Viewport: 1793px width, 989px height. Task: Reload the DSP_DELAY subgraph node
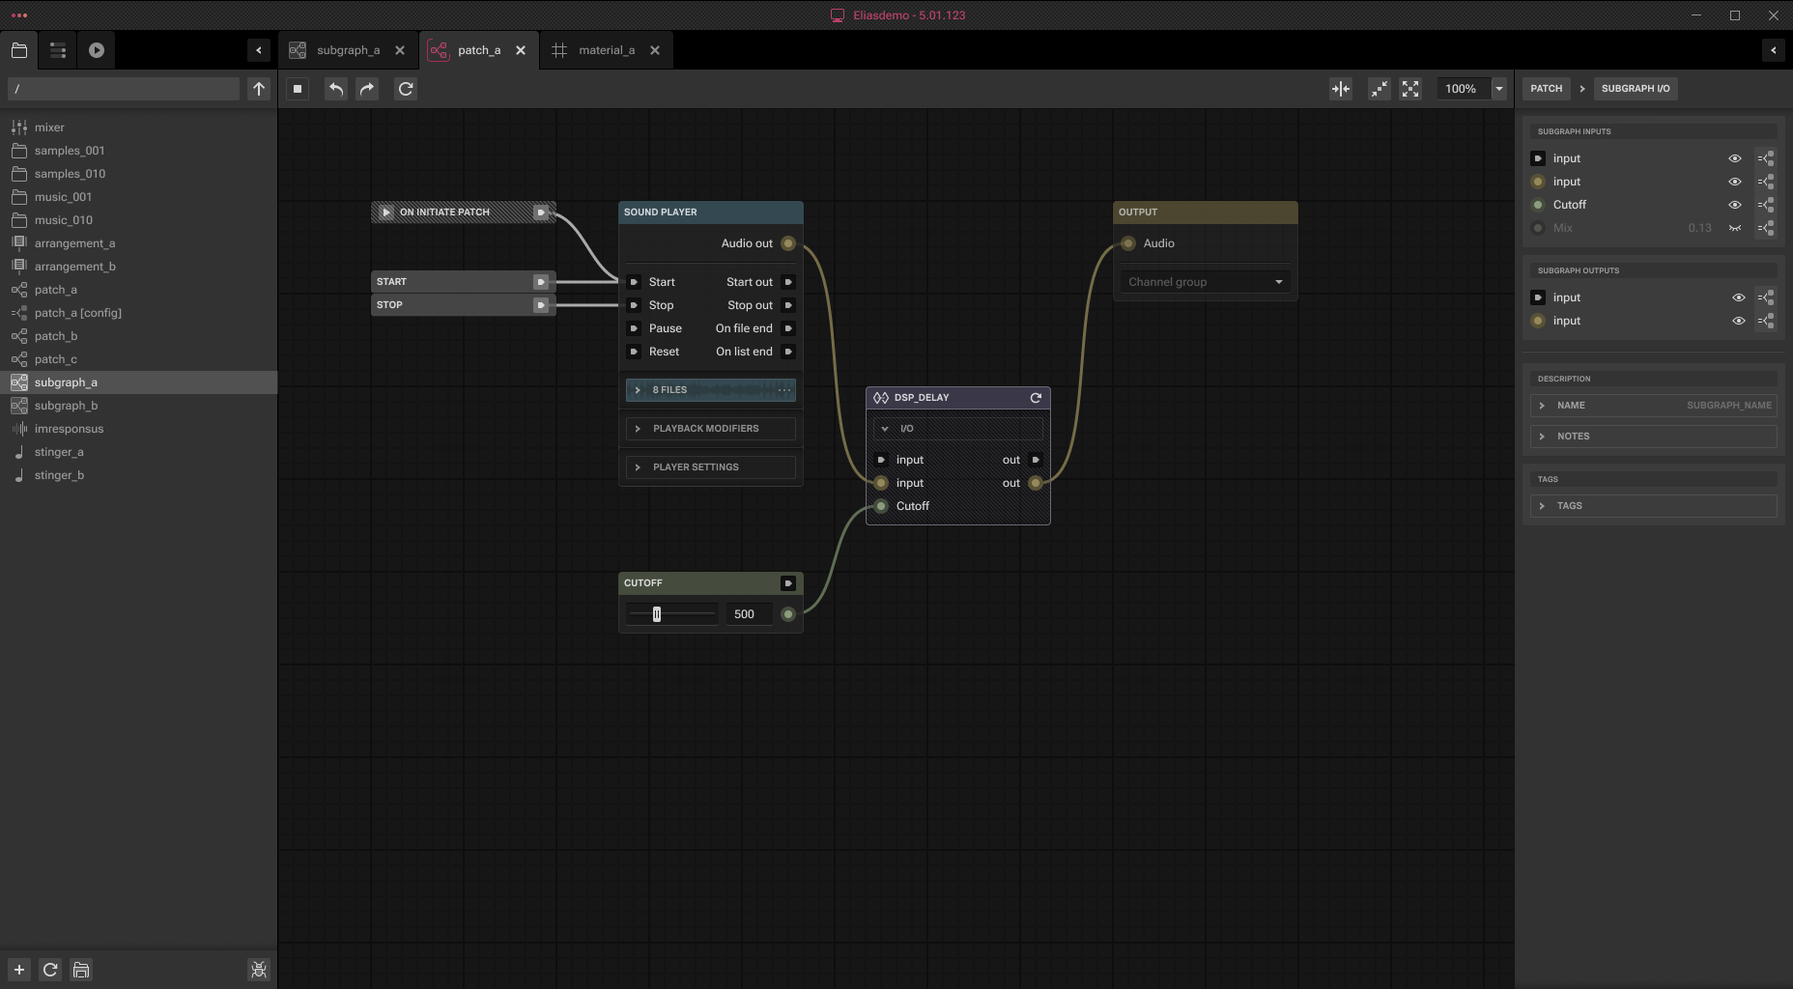(1036, 398)
